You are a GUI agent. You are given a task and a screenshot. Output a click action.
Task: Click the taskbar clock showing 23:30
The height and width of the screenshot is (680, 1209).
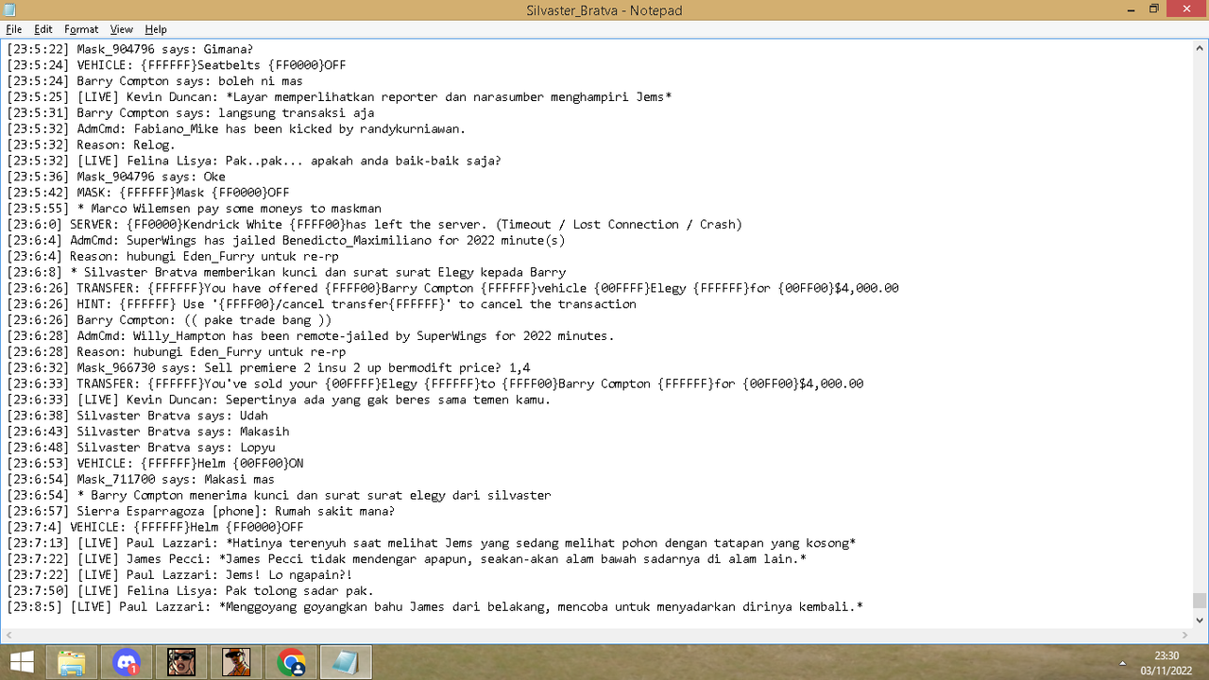pos(1166,662)
